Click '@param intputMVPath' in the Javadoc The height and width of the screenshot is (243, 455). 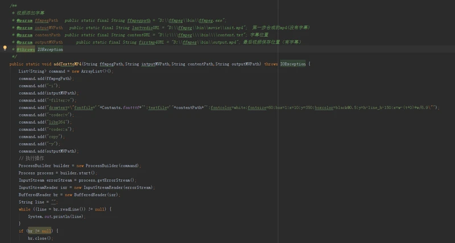pos(39,27)
